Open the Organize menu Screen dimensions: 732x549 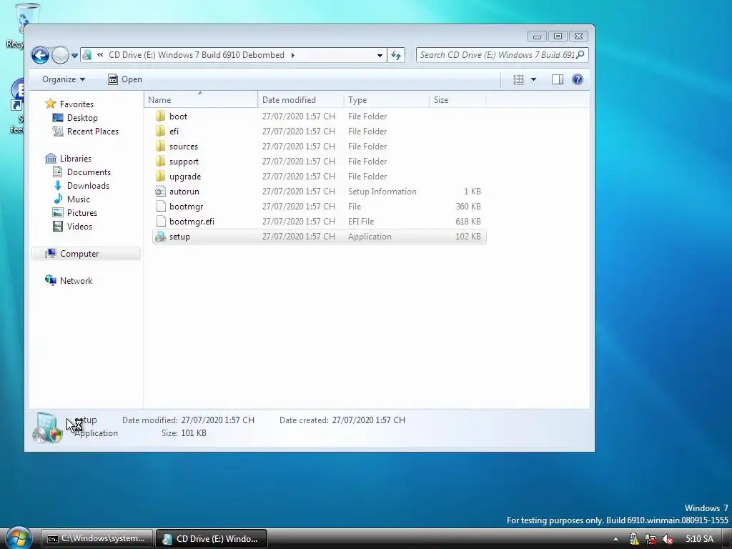point(64,79)
